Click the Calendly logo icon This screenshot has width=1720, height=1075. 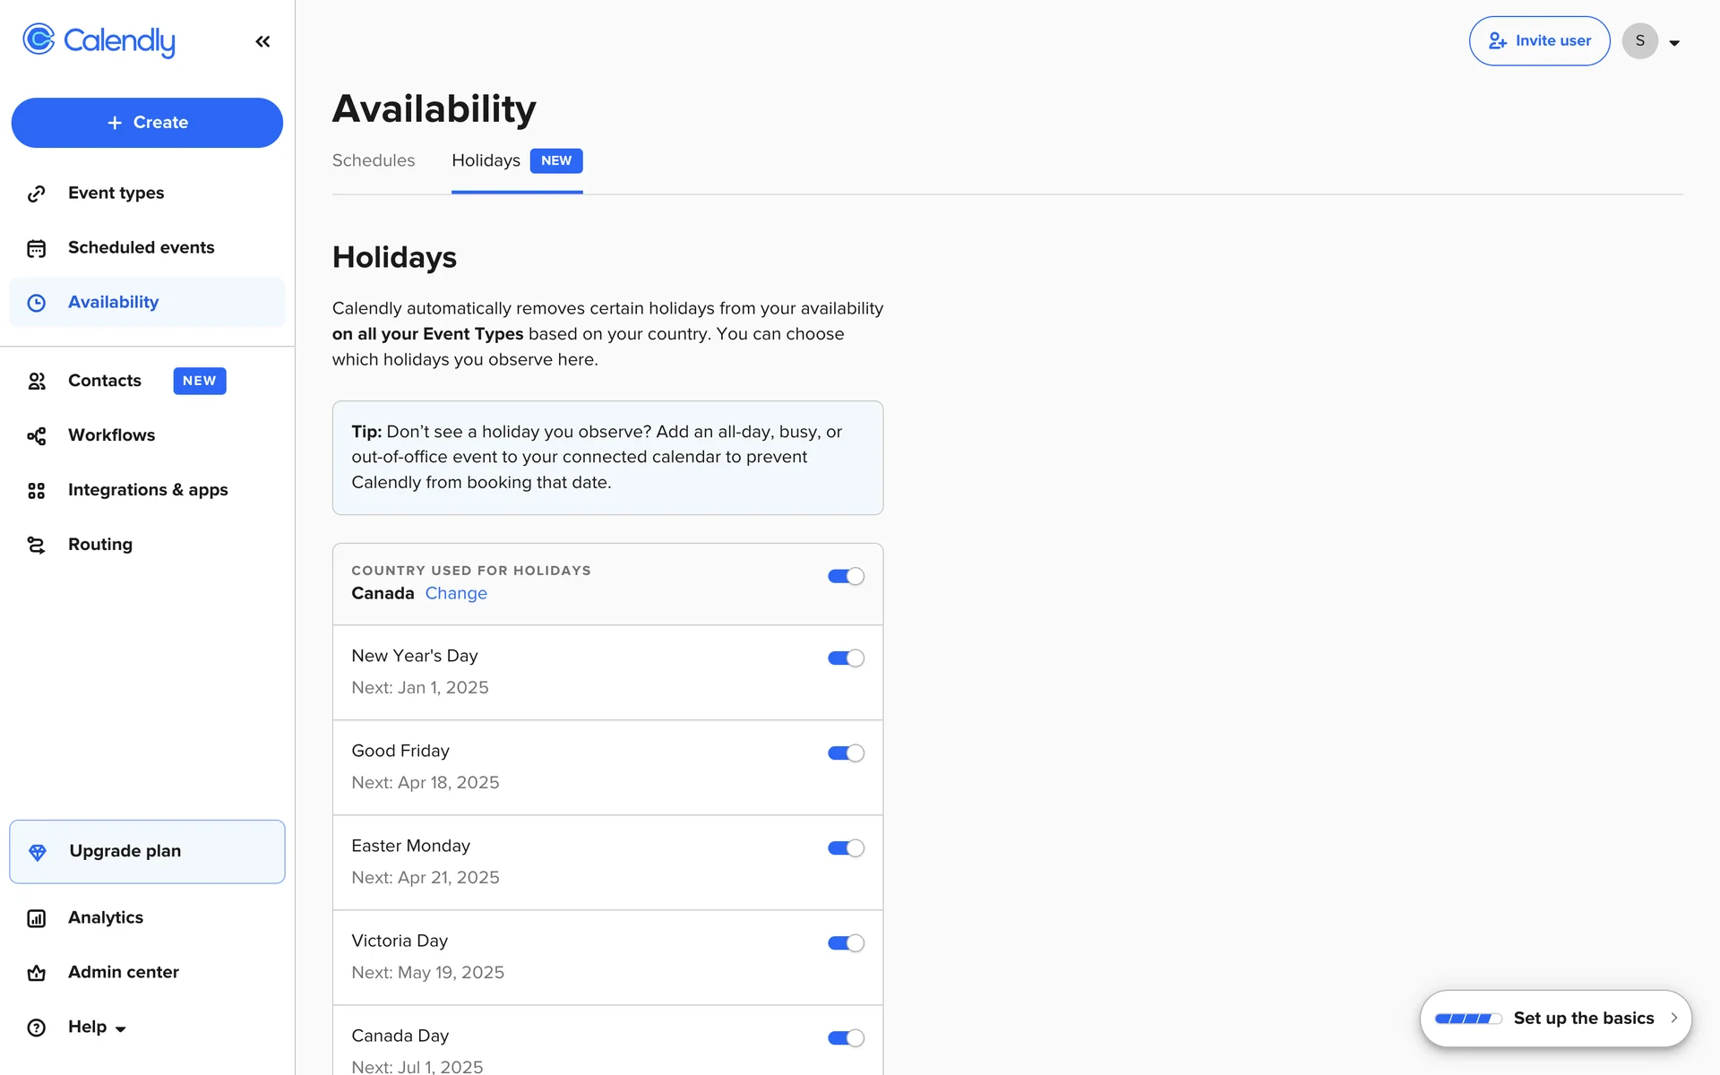[39, 39]
